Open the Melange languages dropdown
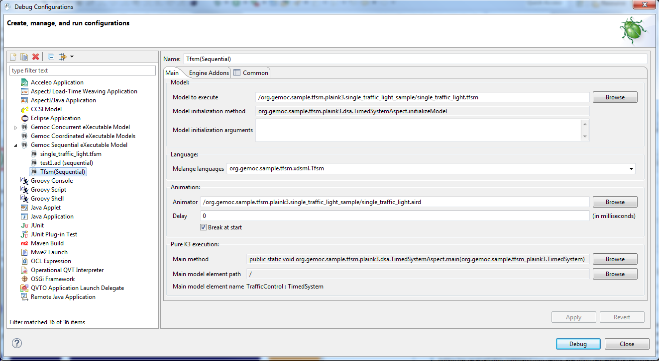The height and width of the screenshot is (361, 659). click(631, 169)
